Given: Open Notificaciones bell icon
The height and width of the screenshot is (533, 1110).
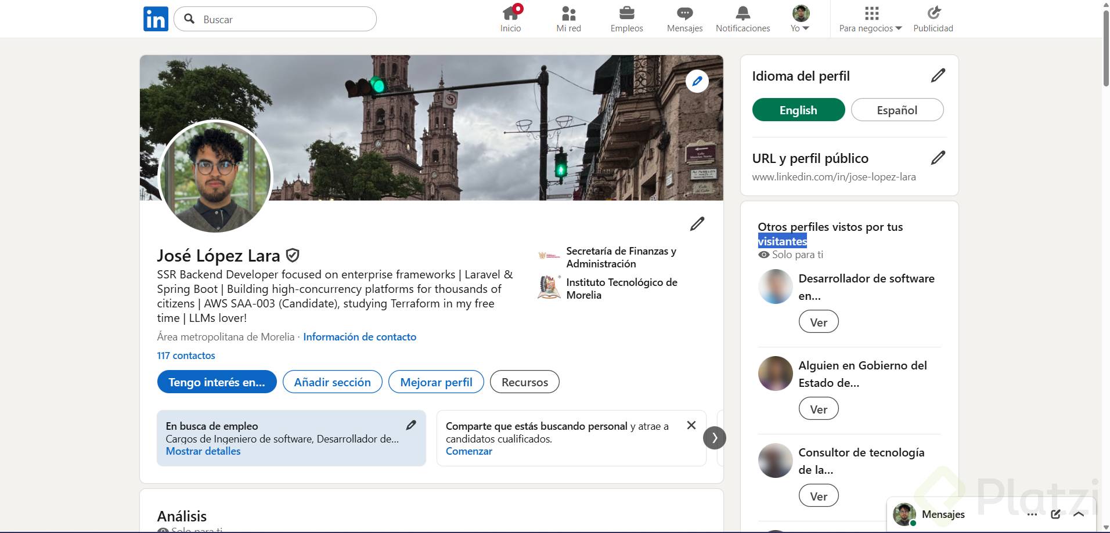Looking at the screenshot, I should [743, 13].
